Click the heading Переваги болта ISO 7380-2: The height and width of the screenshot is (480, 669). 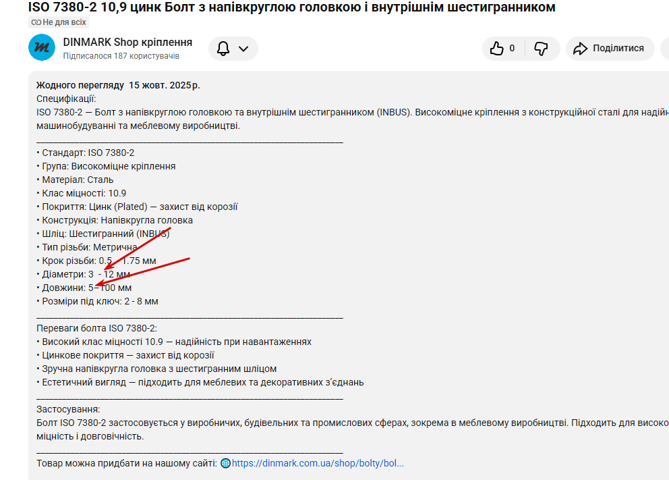click(97, 328)
